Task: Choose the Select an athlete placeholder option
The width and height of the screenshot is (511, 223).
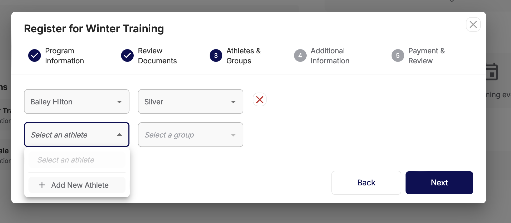Action: [77, 160]
